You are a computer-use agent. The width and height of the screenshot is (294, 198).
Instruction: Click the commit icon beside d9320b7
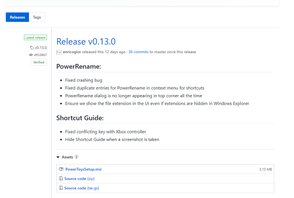31,55
